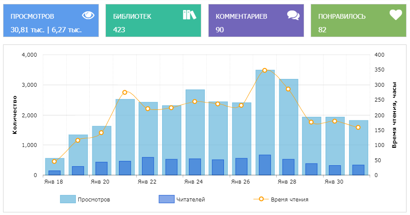This screenshot has height=215, width=410.
Task: Click the readers bar at Янв 22
Action: 148,166
